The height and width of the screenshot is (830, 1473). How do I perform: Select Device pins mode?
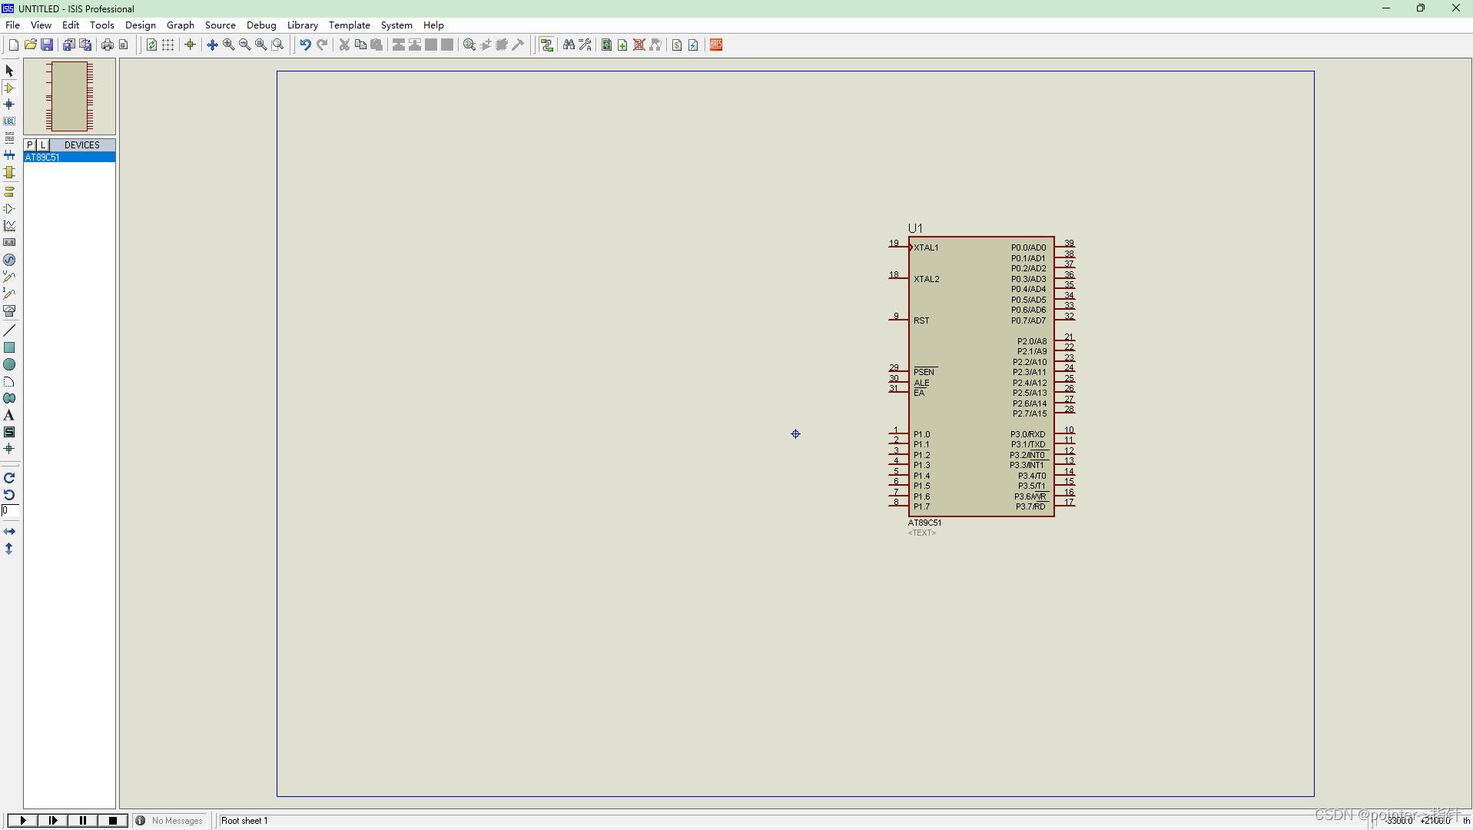[9, 208]
